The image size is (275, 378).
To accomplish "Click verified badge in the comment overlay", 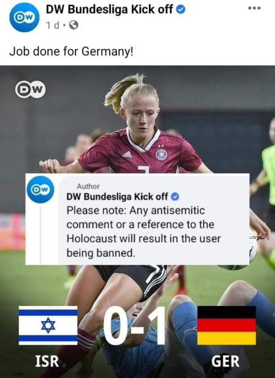I will click(175, 197).
